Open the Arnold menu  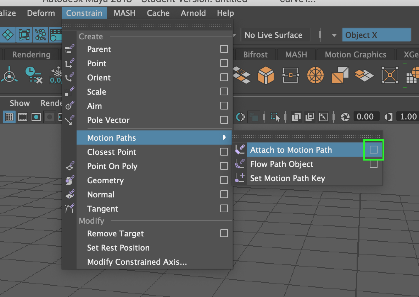(193, 13)
